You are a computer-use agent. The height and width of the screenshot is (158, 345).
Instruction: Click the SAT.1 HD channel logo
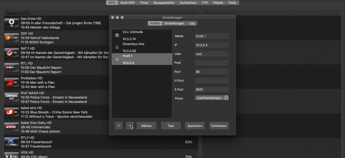click(x=11, y=53)
